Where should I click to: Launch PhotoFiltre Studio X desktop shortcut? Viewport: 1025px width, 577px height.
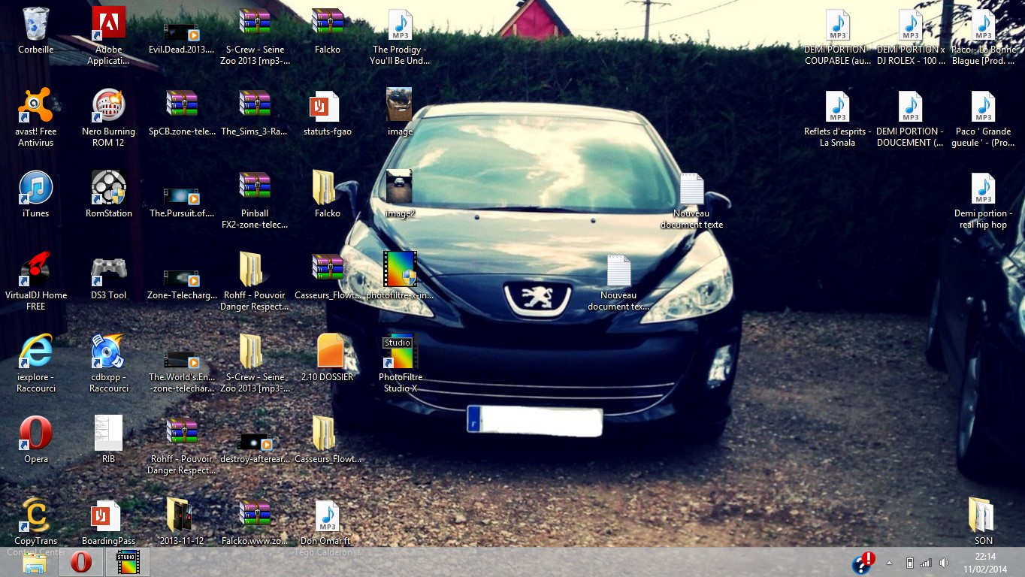click(400, 352)
